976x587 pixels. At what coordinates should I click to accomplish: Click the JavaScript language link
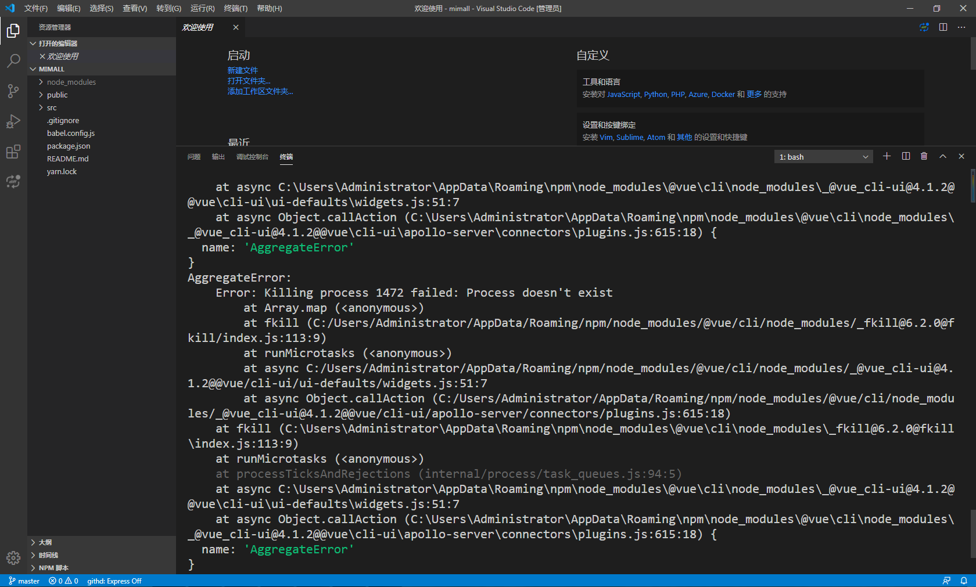pyautogui.click(x=623, y=94)
